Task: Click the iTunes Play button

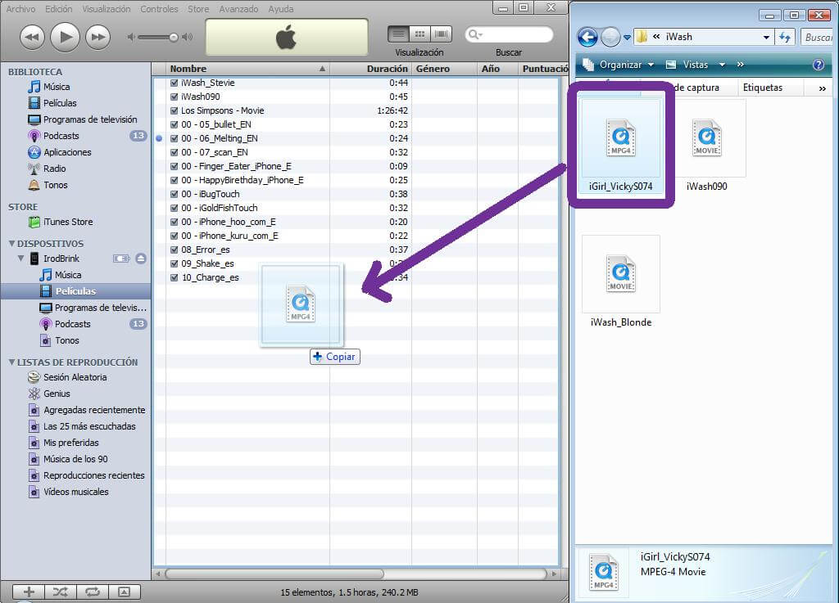Action: [x=65, y=38]
